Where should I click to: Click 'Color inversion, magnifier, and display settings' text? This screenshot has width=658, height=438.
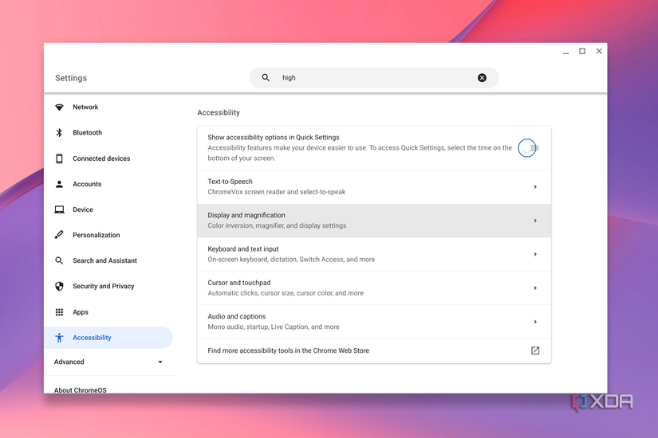(277, 225)
